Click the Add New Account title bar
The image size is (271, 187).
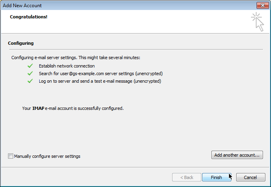pyautogui.click(x=120, y=6)
